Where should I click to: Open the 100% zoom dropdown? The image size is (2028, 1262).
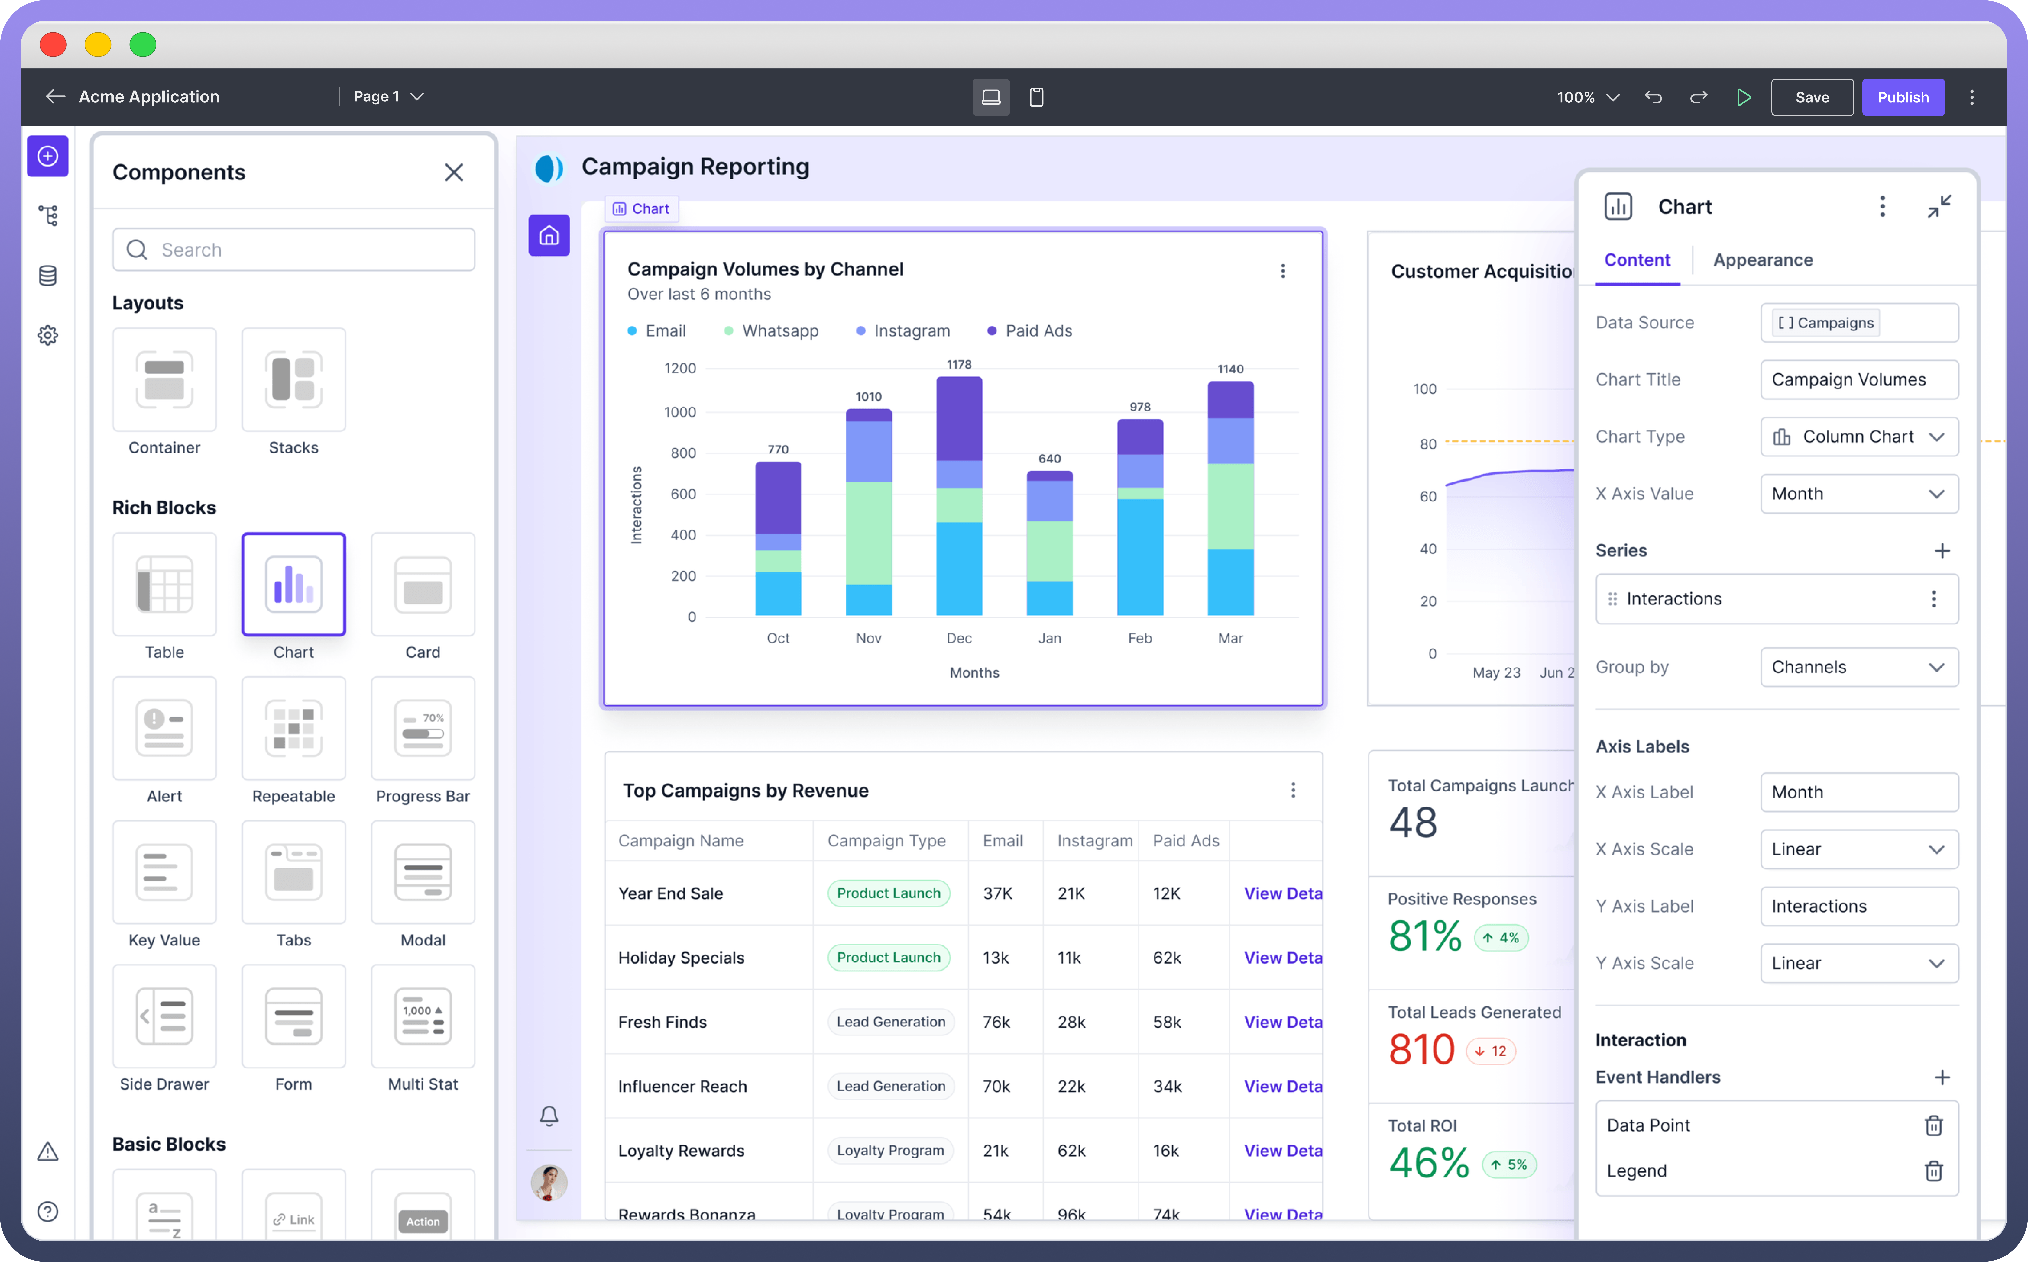[1588, 98]
